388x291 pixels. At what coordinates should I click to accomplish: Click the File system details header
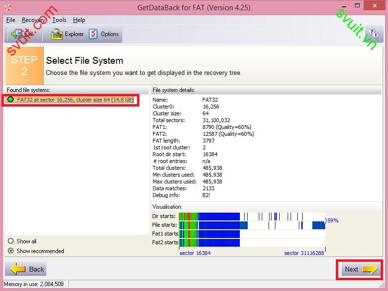coord(174,90)
